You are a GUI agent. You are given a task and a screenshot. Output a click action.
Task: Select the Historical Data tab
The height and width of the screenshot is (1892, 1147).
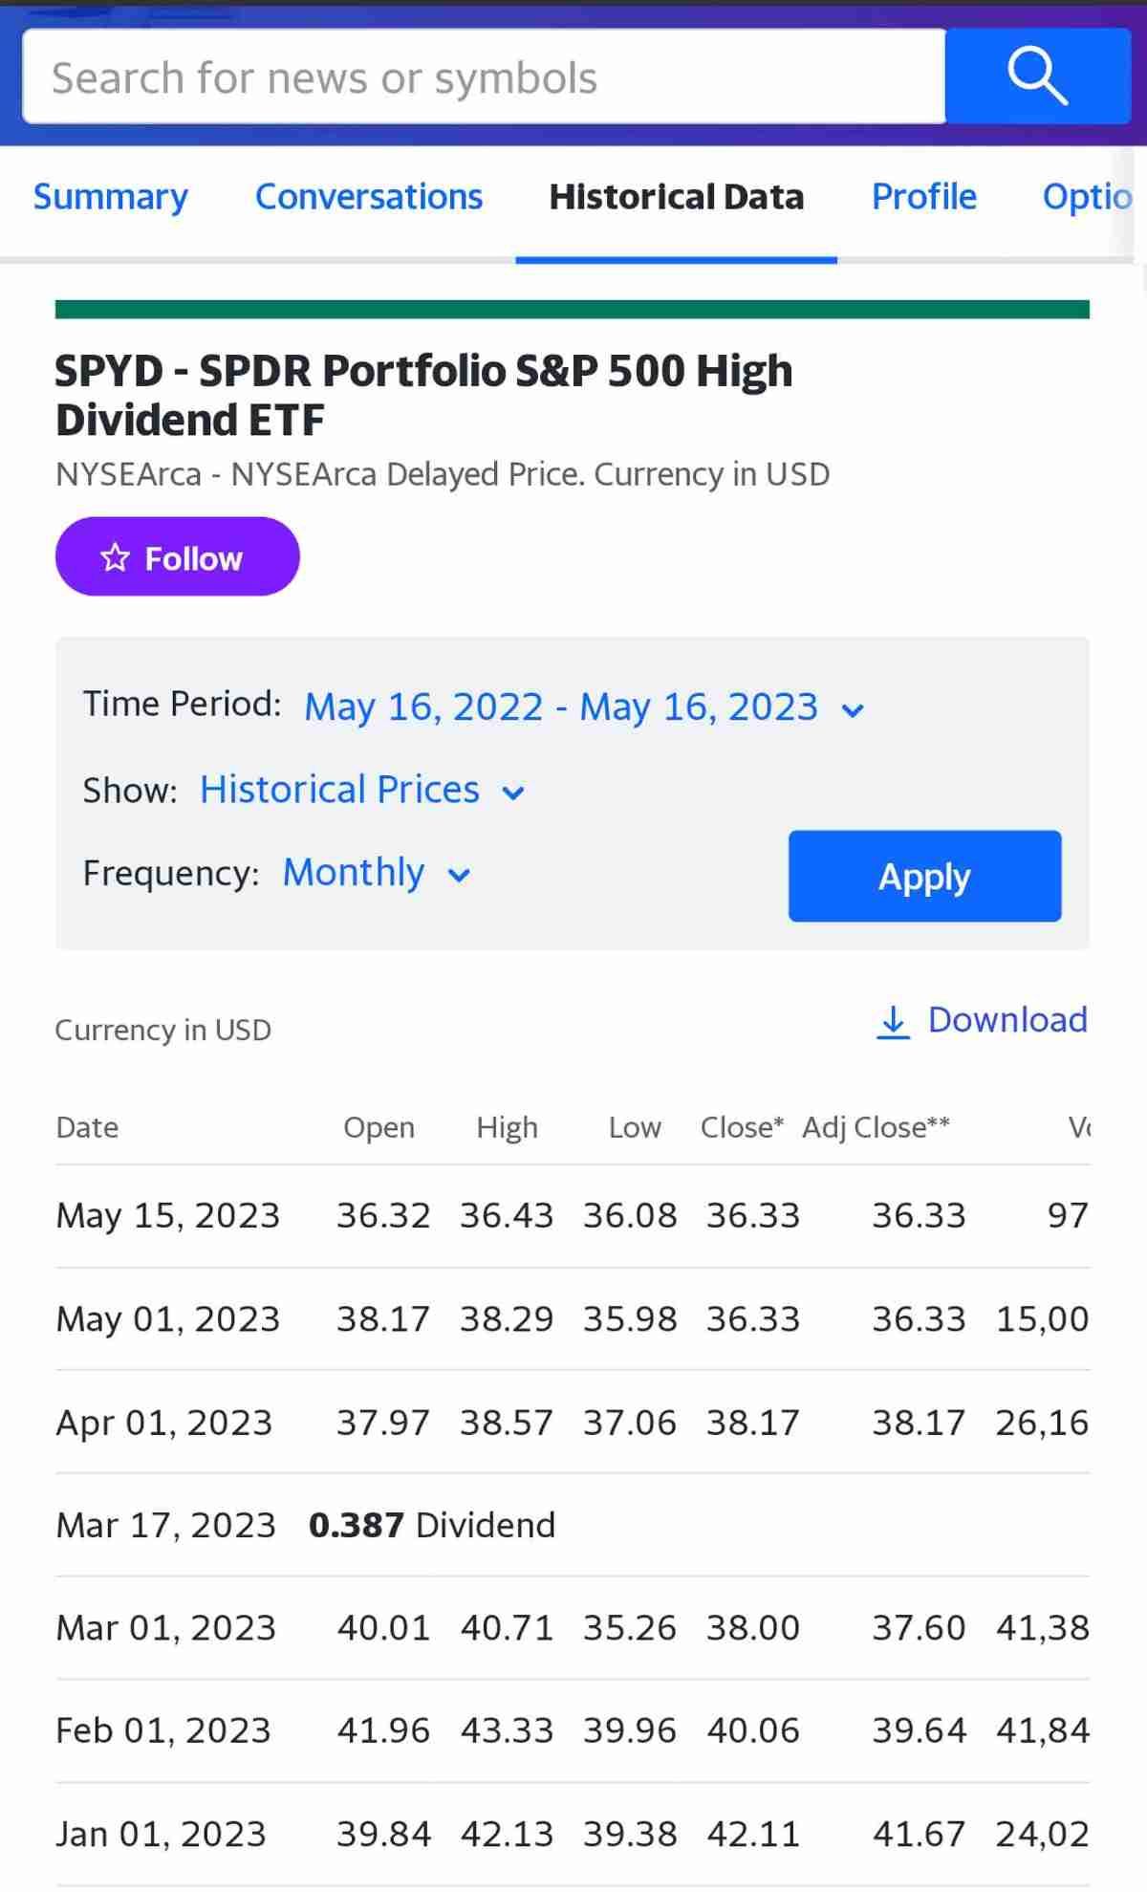(x=676, y=197)
